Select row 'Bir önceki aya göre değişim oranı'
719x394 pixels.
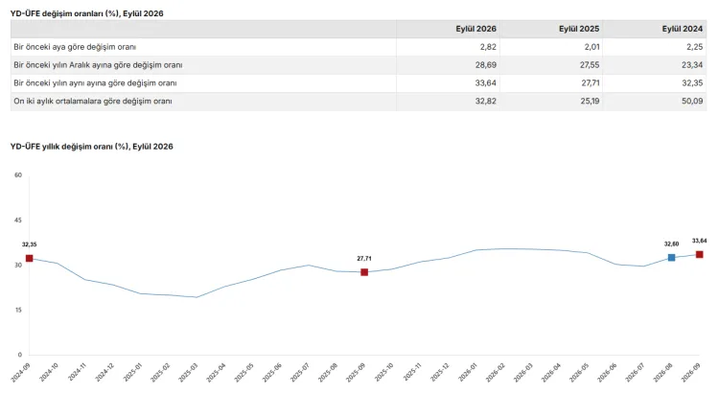pos(359,47)
